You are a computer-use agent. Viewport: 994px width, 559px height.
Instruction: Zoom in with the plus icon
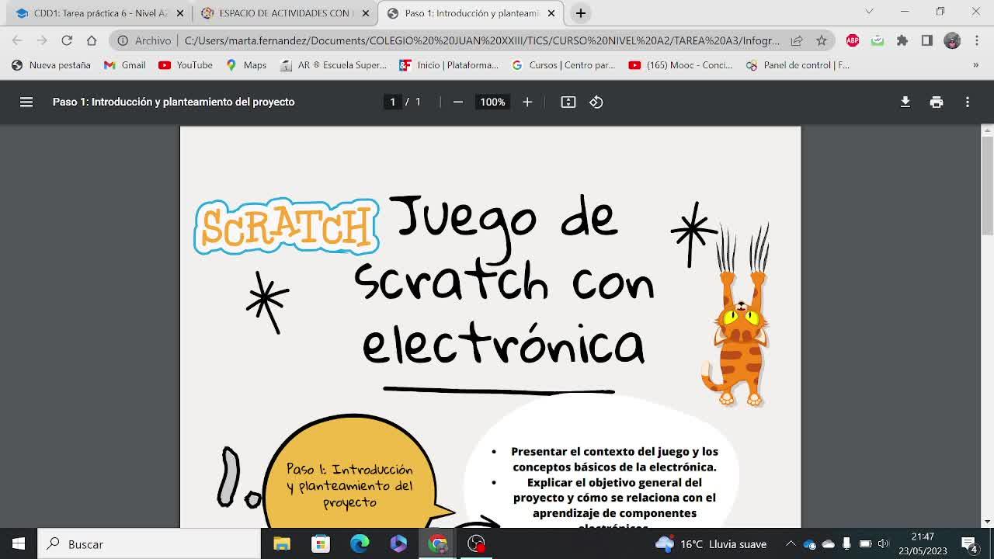[x=527, y=102]
